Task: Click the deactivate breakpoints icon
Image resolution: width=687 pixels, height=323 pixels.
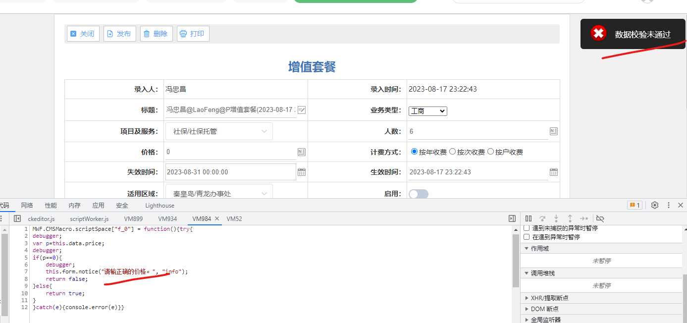Action: pos(600,218)
